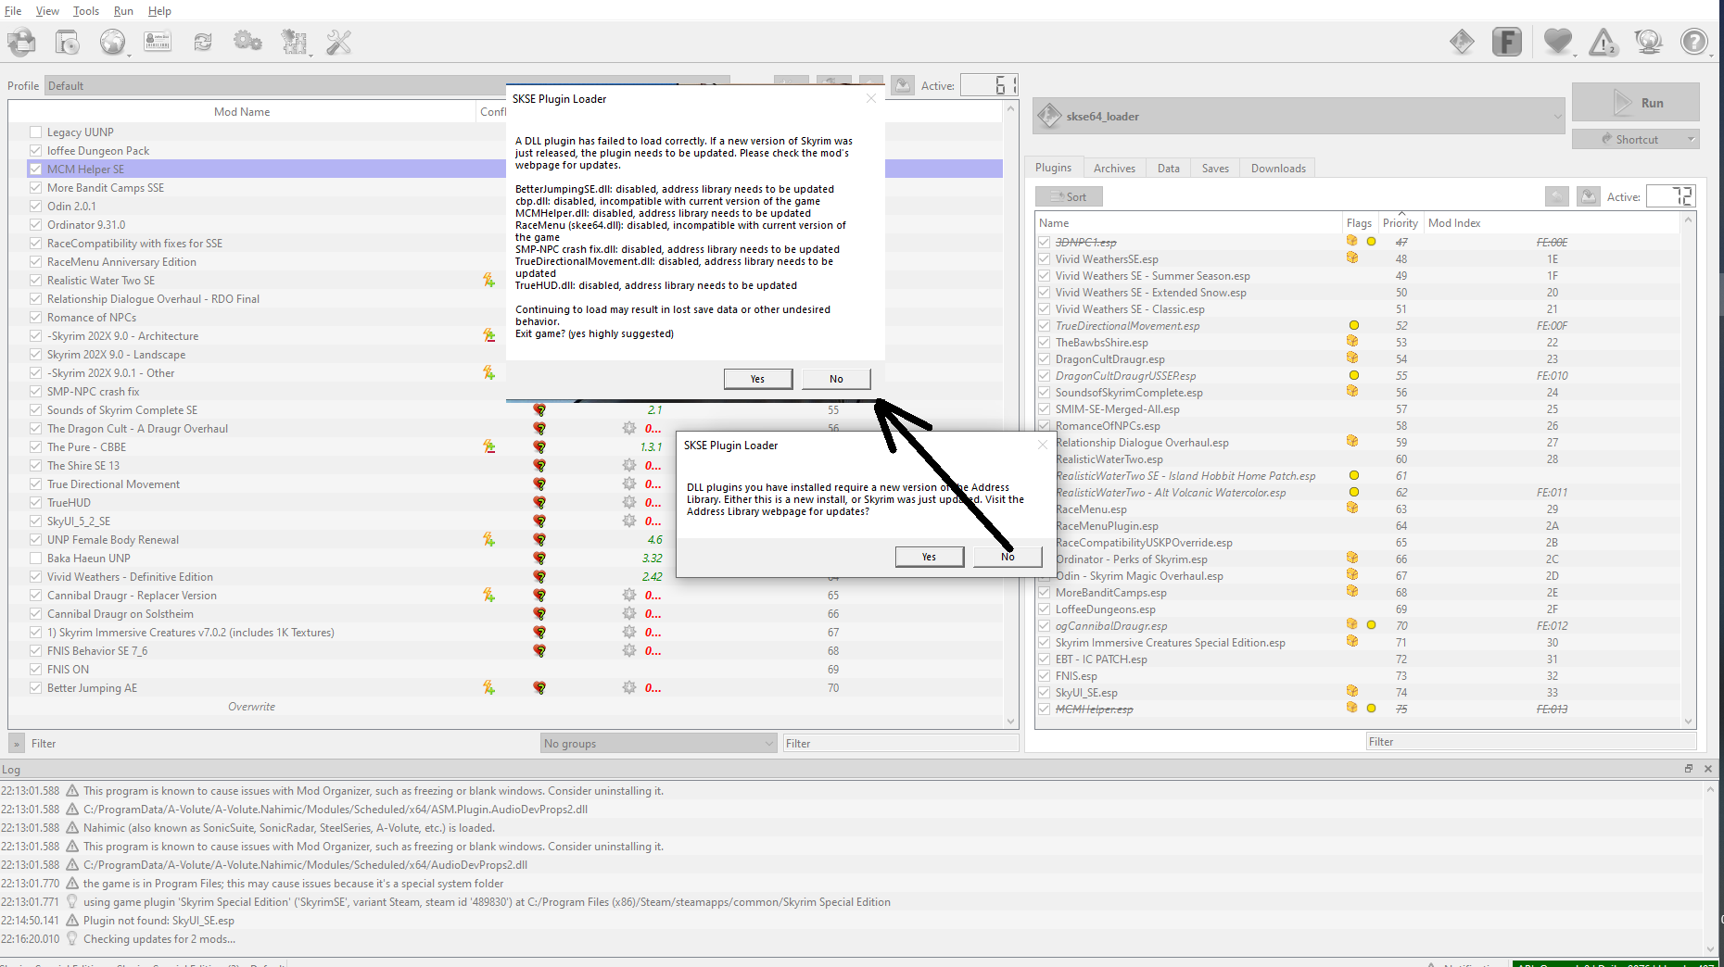Enable the Legacy UUNP mod checkbox
Viewport: 1724px width, 967px height.
pos(36,132)
